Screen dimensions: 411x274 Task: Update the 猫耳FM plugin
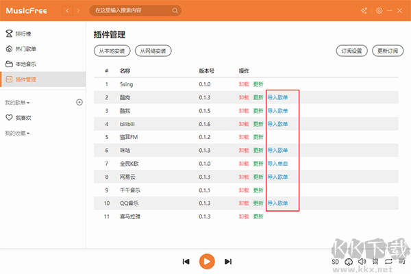tap(258, 137)
